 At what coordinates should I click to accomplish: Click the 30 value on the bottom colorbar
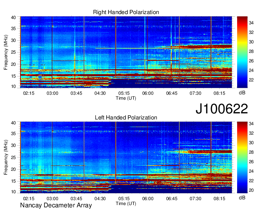click(251, 143)
